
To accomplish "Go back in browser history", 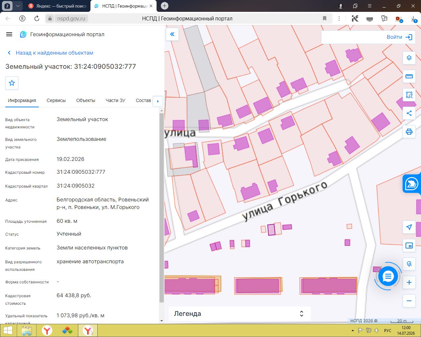I will pyautogui.click(x=8, y=18).
